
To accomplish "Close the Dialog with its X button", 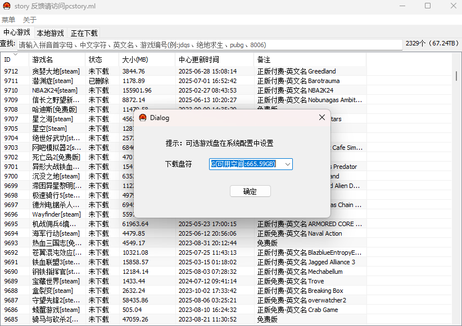I will point(321,117).
